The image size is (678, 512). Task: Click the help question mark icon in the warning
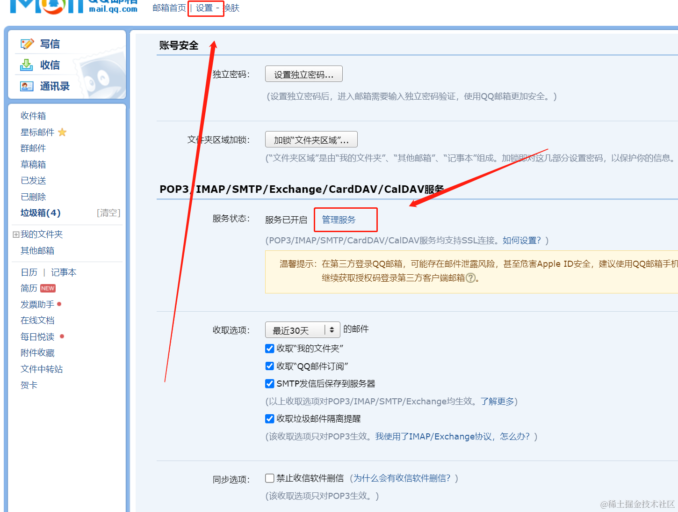[471, 278]
